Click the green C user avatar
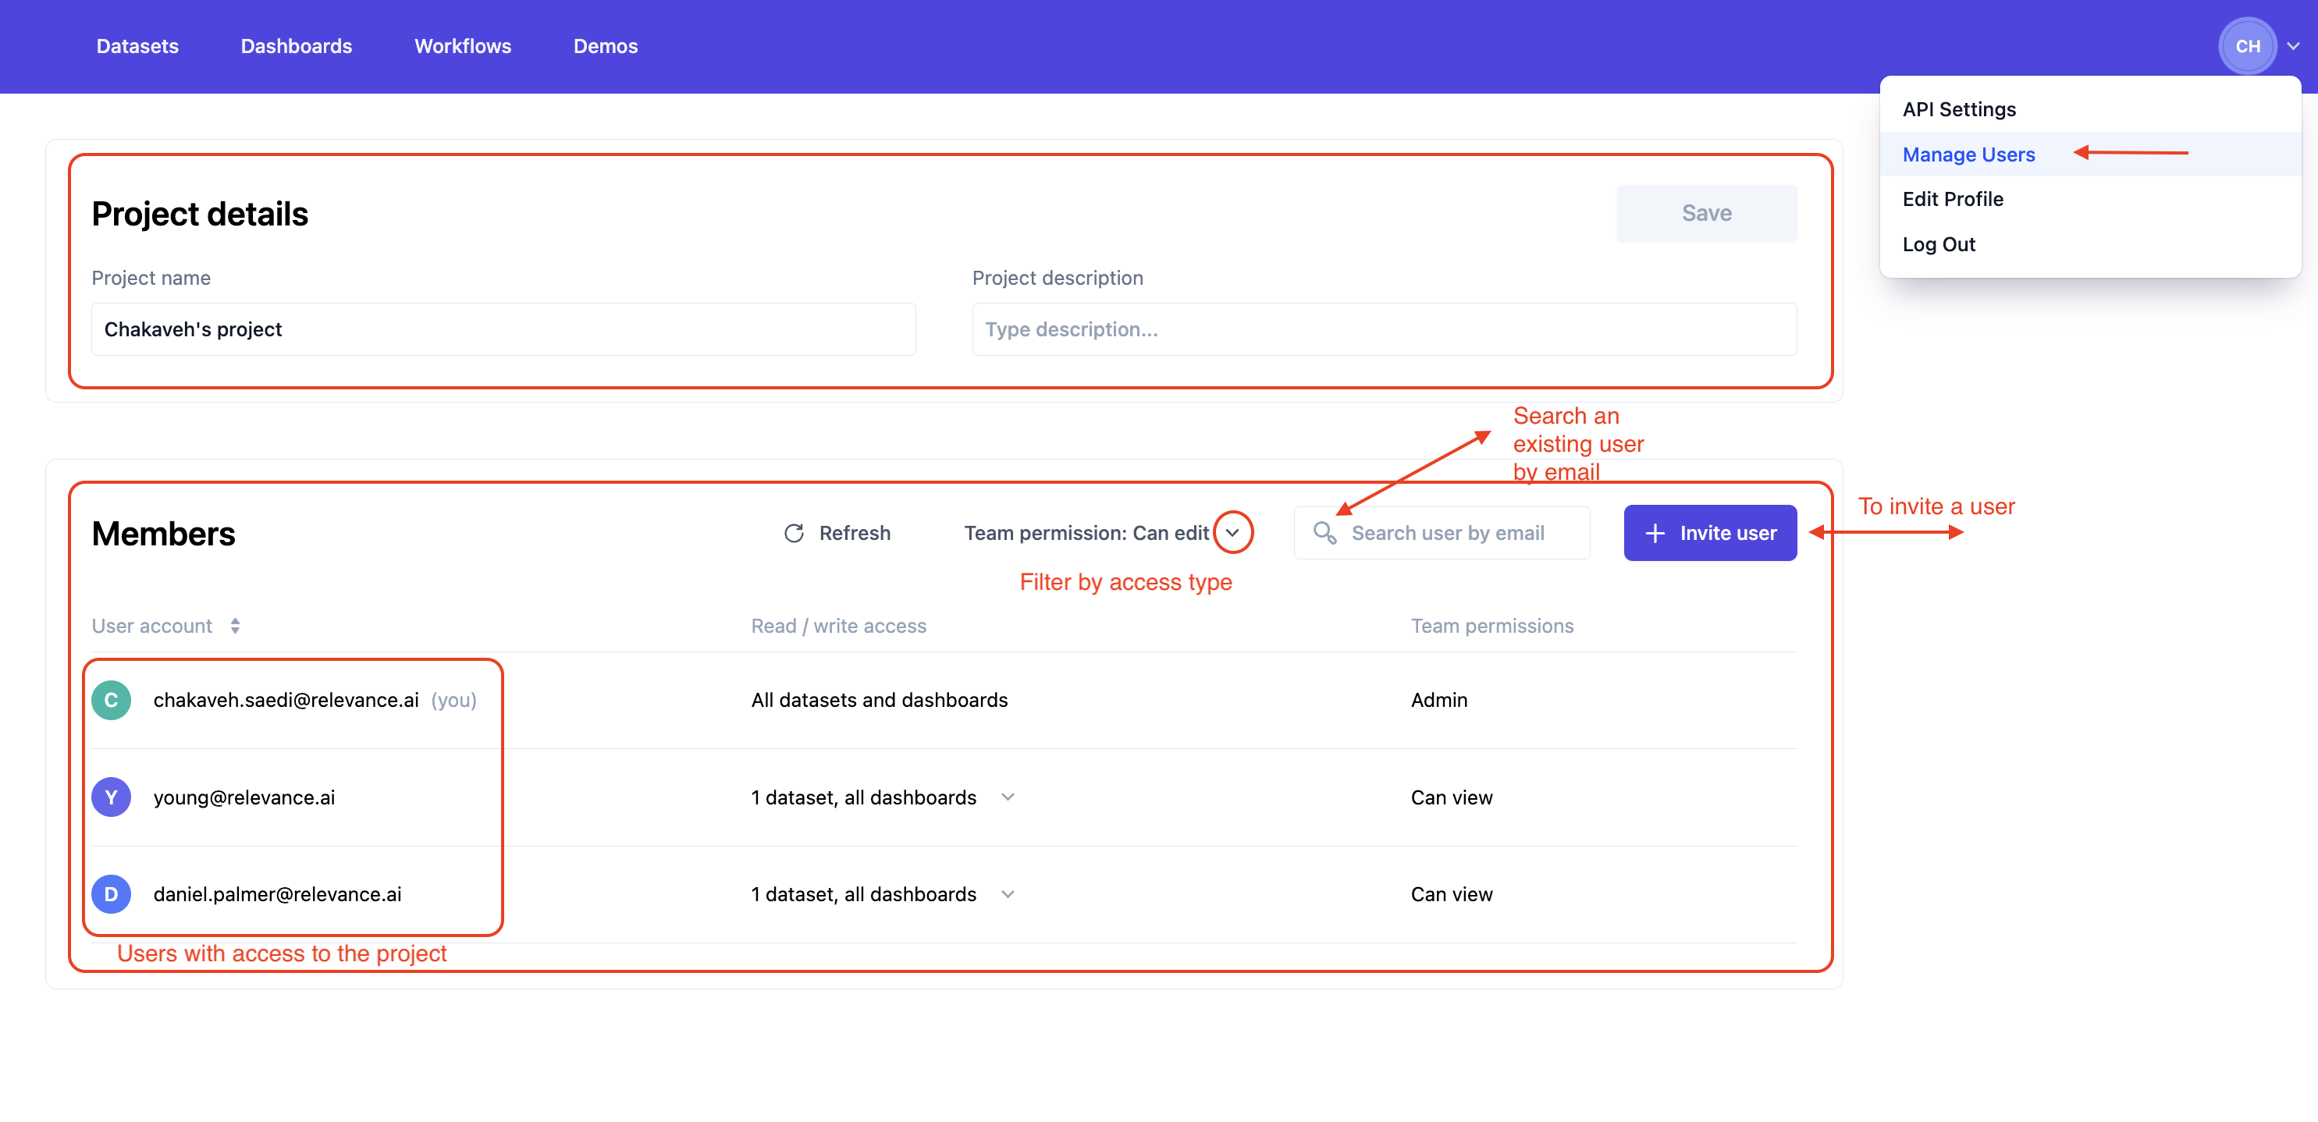Image resolution: width=2318 pixels, height=1122 pixels. (x=112, y=700)
